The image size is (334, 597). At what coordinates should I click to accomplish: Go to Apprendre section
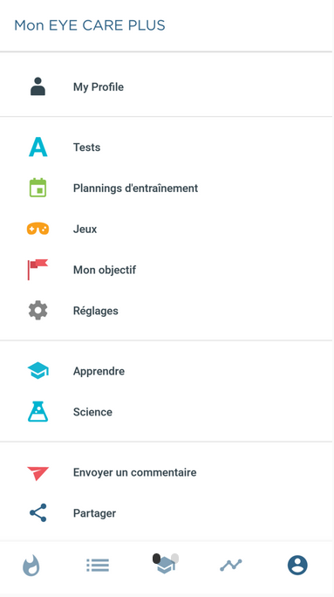click(167, 371)
